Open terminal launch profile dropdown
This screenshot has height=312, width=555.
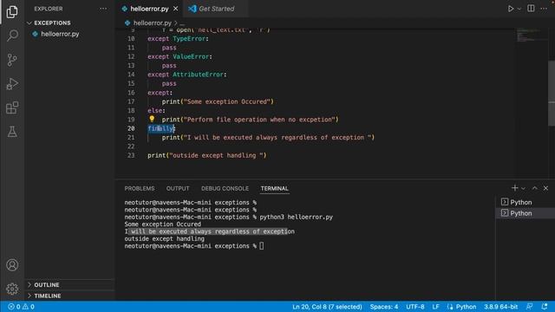click(523, 188)
